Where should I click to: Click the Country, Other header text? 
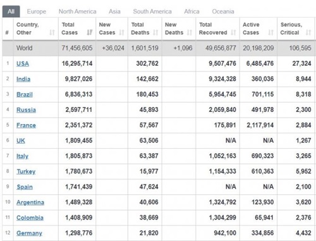[x=28, y=28]
